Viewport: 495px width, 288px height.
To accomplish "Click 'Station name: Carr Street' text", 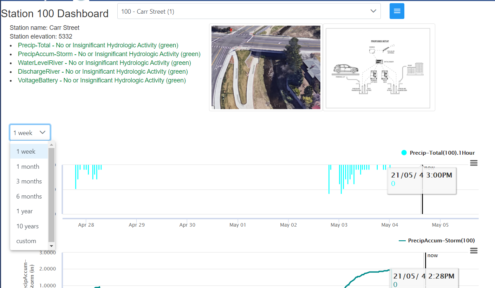I will click(45, 28).
